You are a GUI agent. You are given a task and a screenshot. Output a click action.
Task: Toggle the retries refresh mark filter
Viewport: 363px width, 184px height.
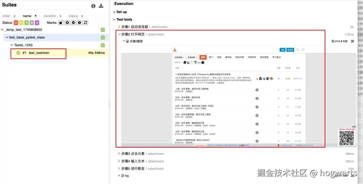pos(86,22)
